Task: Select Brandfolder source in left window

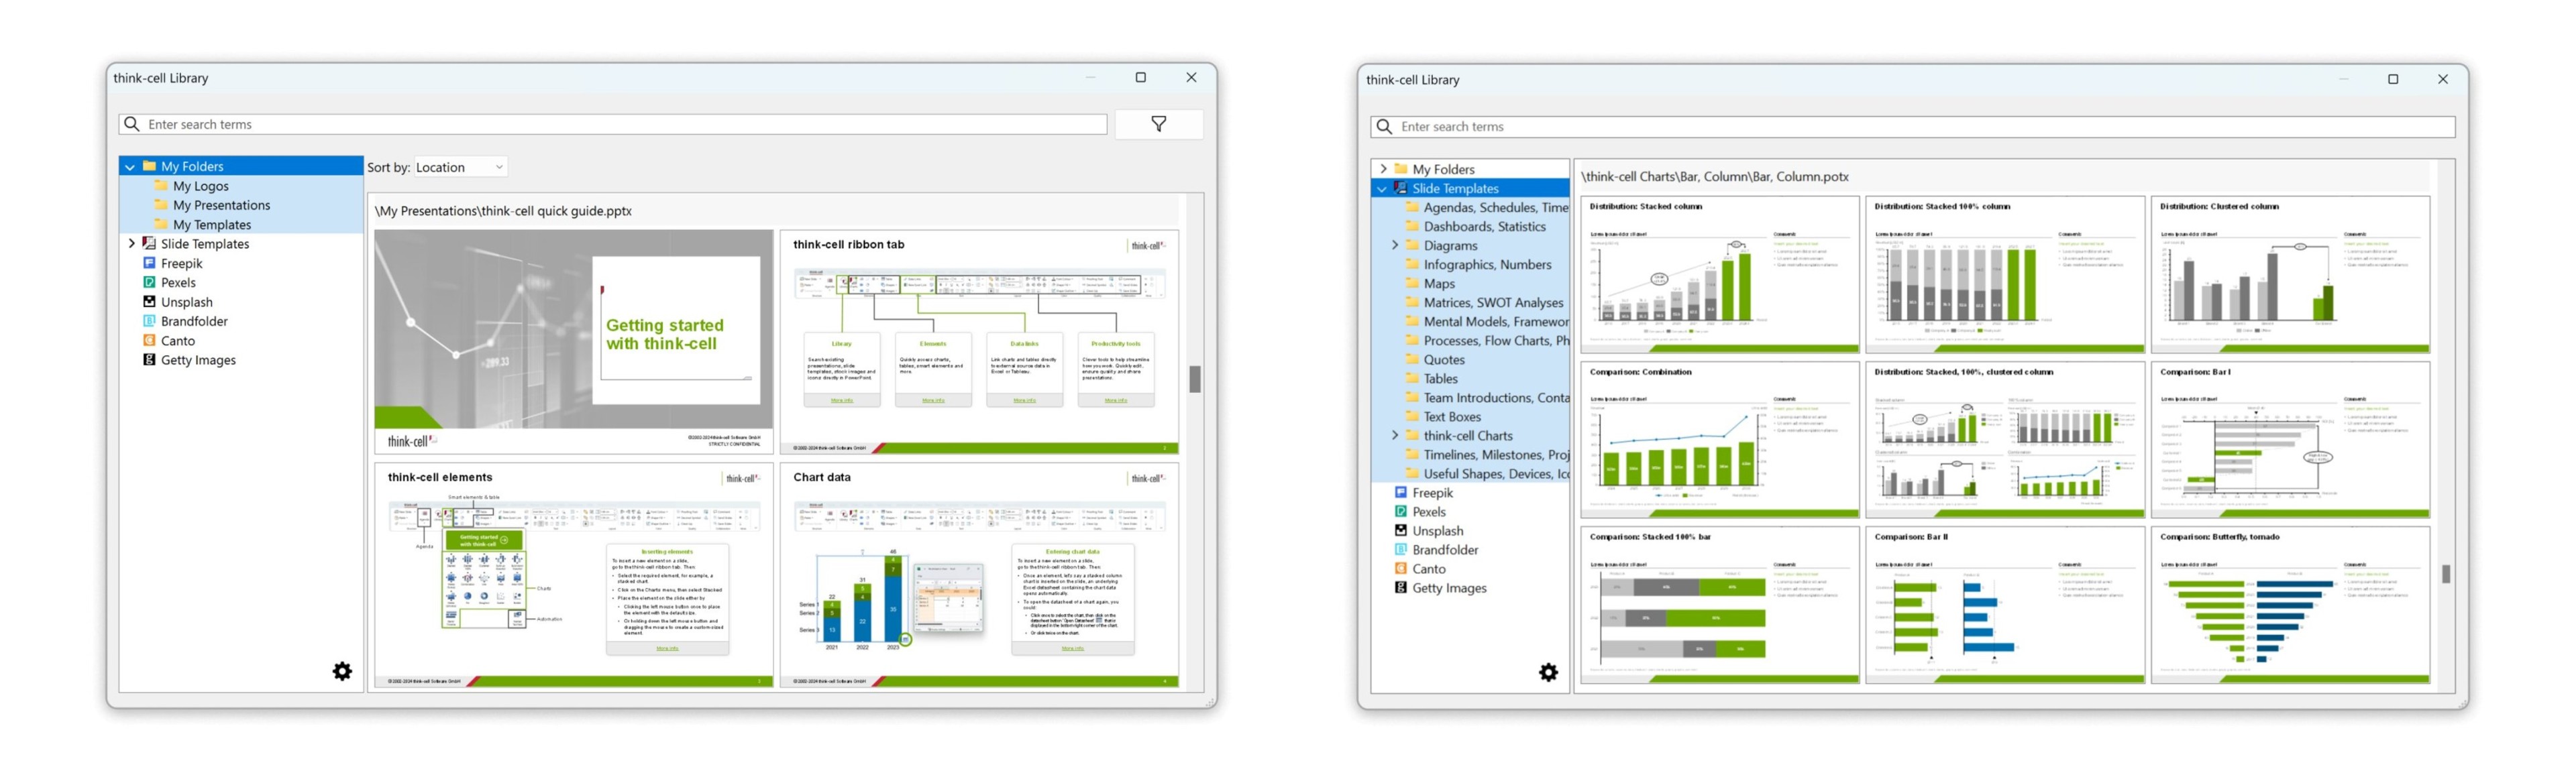Action: click(x=194, y=321)
